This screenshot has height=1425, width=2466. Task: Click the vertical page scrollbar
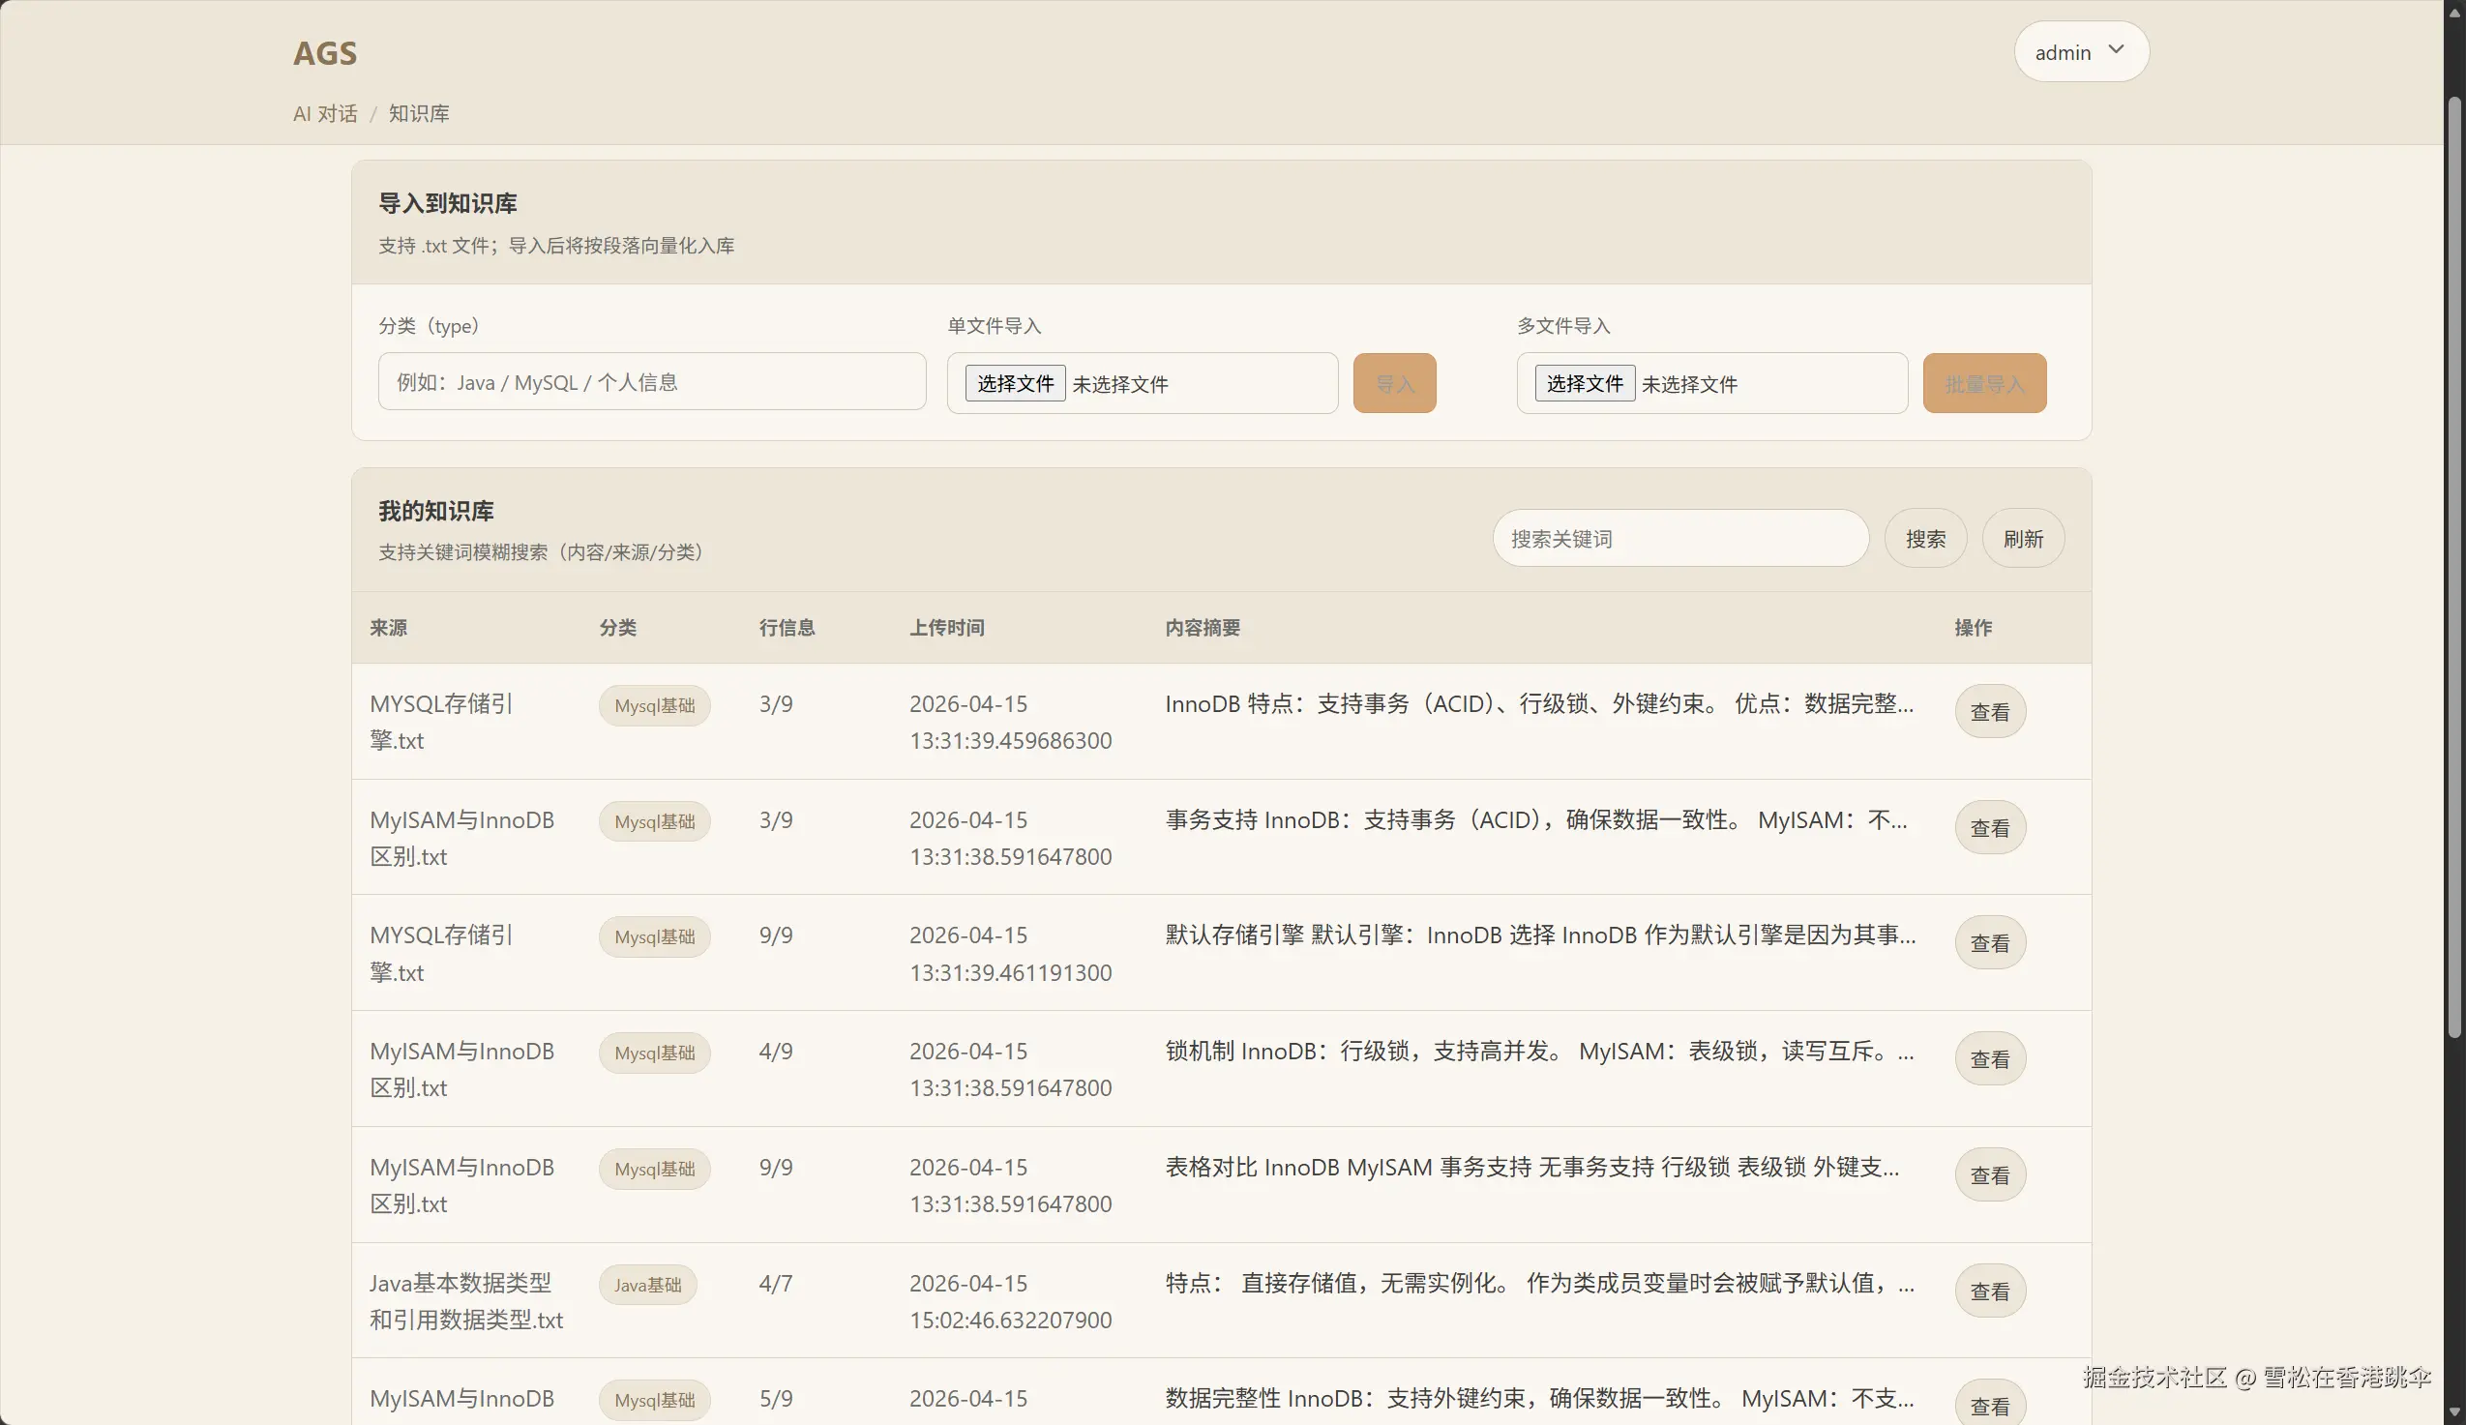coord(2453,568)
